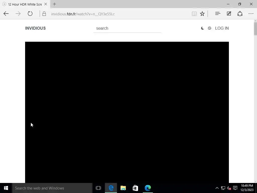
Task: Open network status tray icon
Action: point(223,188)
